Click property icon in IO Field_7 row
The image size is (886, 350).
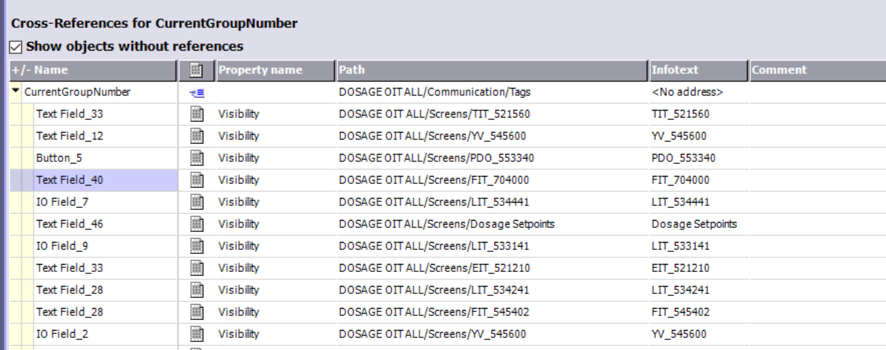[196, 202]
